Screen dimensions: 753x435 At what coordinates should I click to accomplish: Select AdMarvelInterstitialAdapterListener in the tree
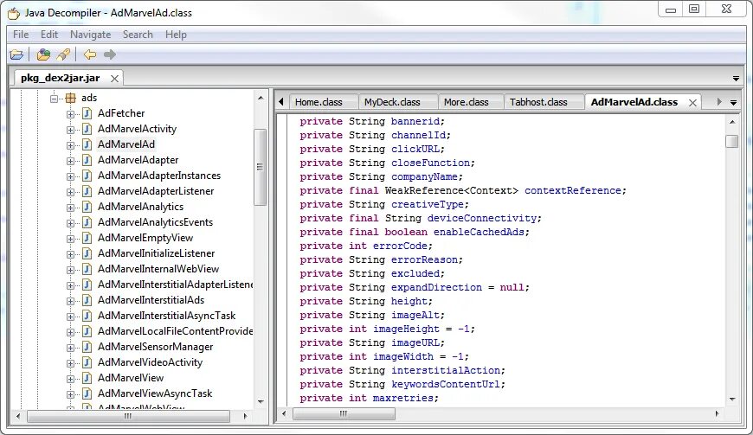coord(176,285)
